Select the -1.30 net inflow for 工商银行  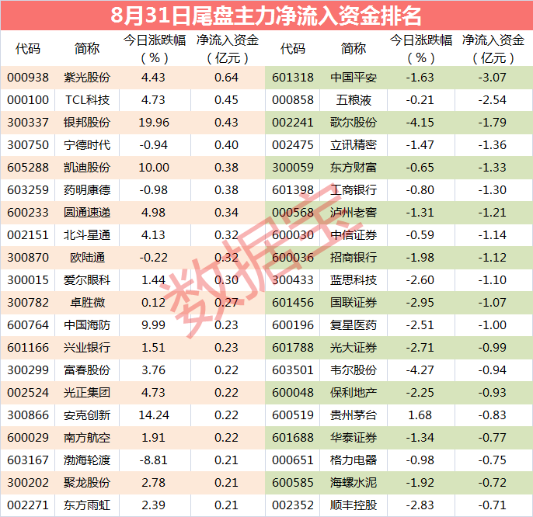coord(493,190)
